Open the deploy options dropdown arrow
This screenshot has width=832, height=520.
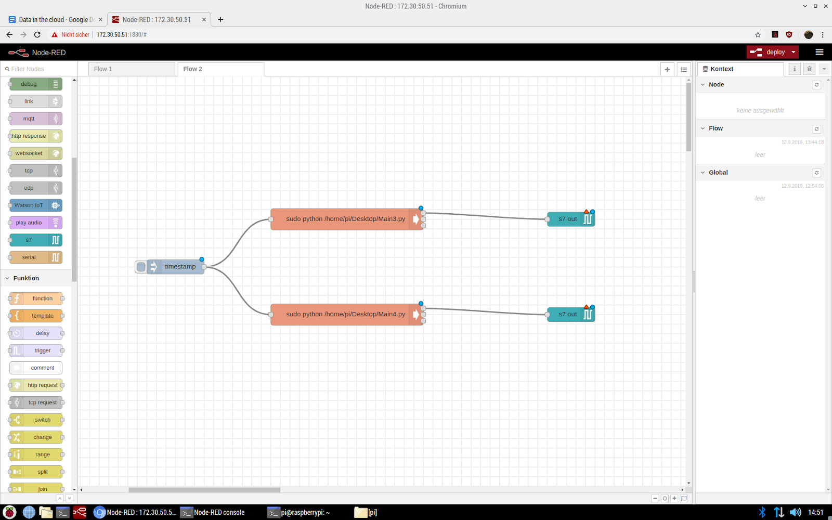pos(792,52)
